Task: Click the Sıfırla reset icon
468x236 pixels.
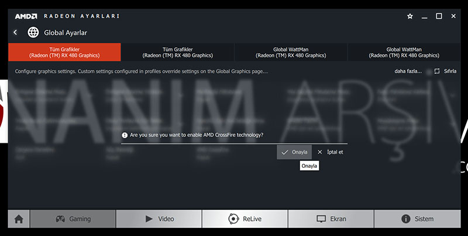Action: tap(436, 72)
